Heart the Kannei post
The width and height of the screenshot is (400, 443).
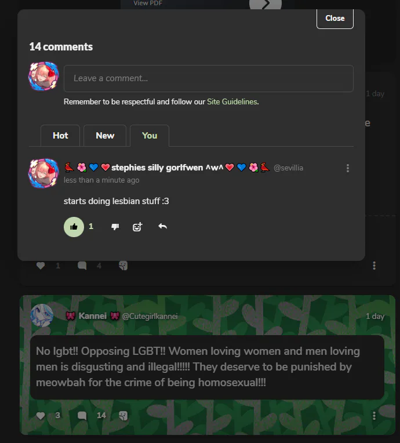click(41, 416)
